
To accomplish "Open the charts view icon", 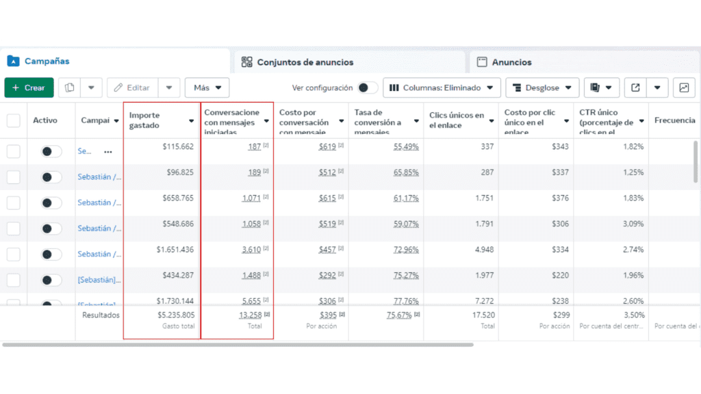I will point(683,88).
